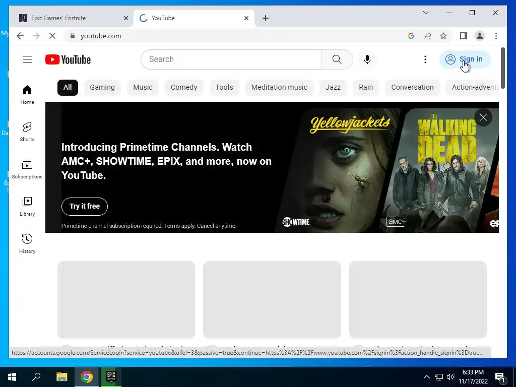This screenshot has width=516, height=387.
Task: Filter by Jazz chip
Action: 333,88
